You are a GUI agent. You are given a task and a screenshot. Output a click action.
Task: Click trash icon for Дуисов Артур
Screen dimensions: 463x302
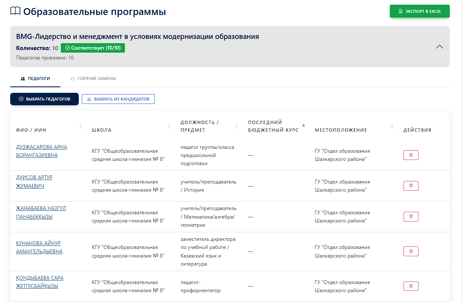pos(411,186)
